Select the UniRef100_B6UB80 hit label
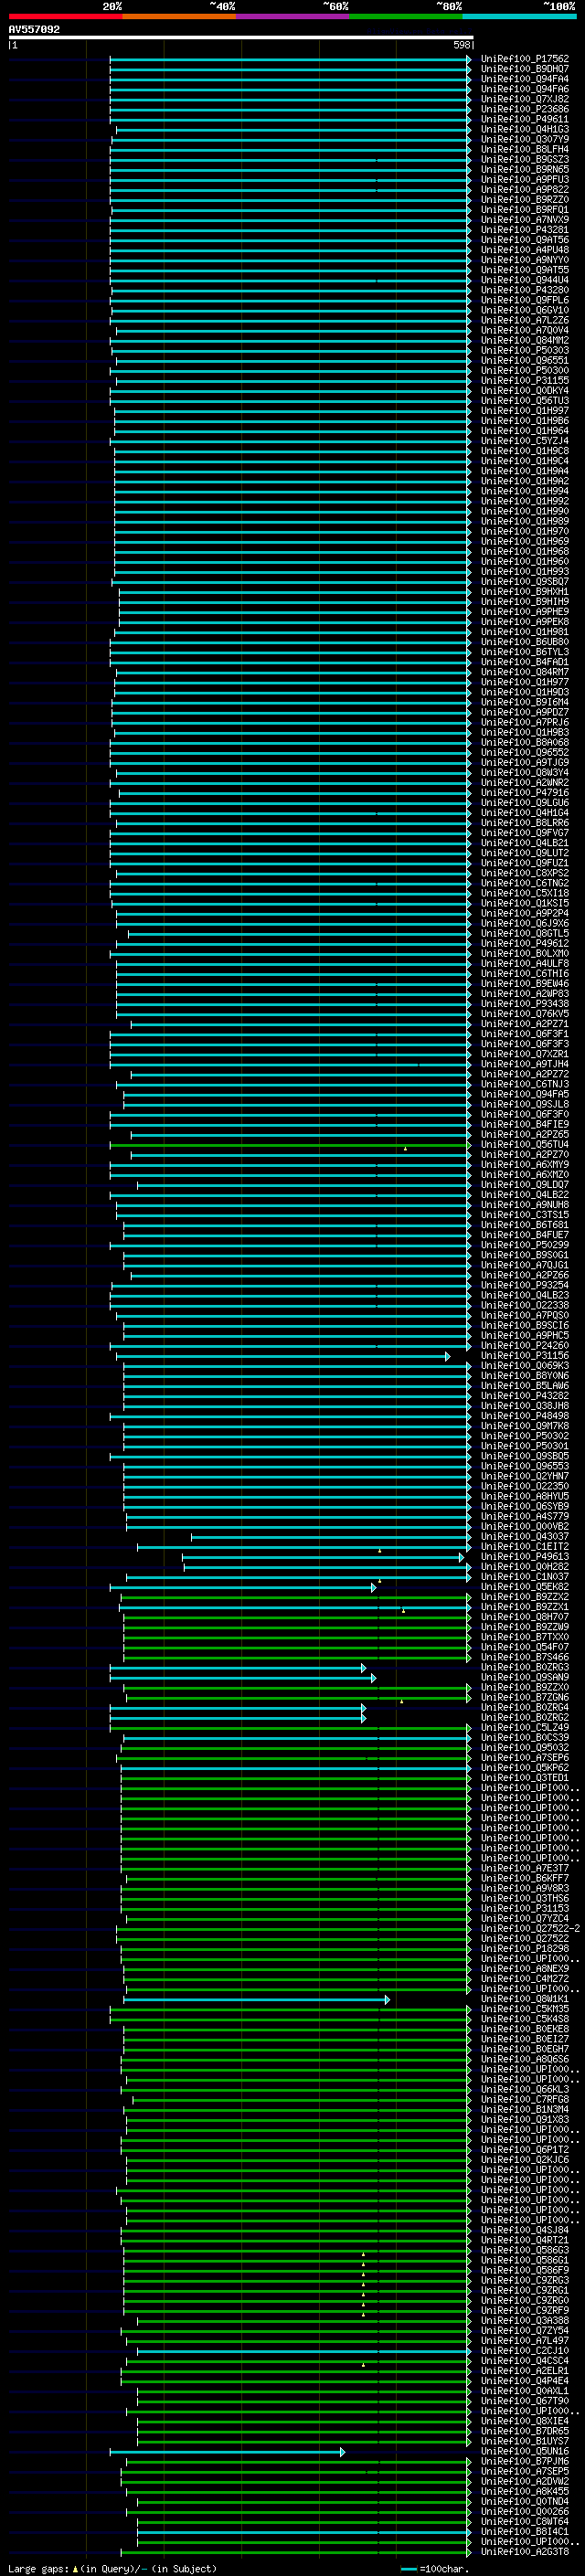Image resolution: width=585 pixels, height=2576 pixels. point(524,642)
